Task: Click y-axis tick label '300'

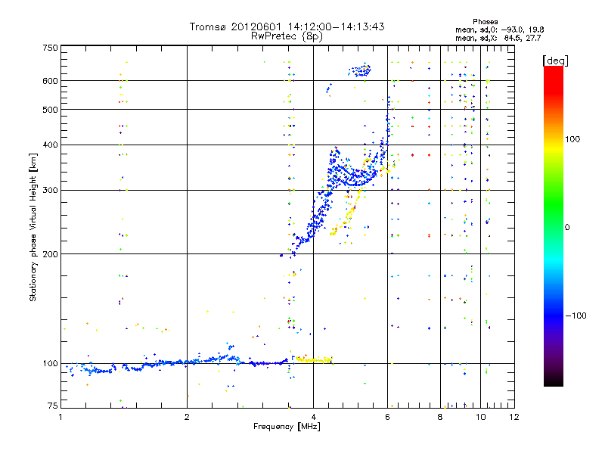Action: 50,190
